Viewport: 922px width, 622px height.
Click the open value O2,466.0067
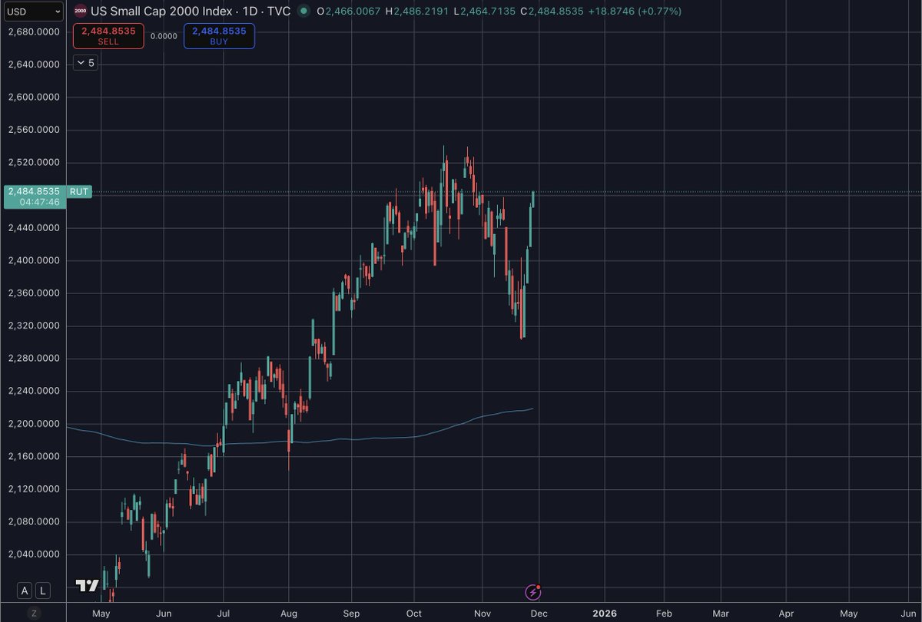coord(349,12)
